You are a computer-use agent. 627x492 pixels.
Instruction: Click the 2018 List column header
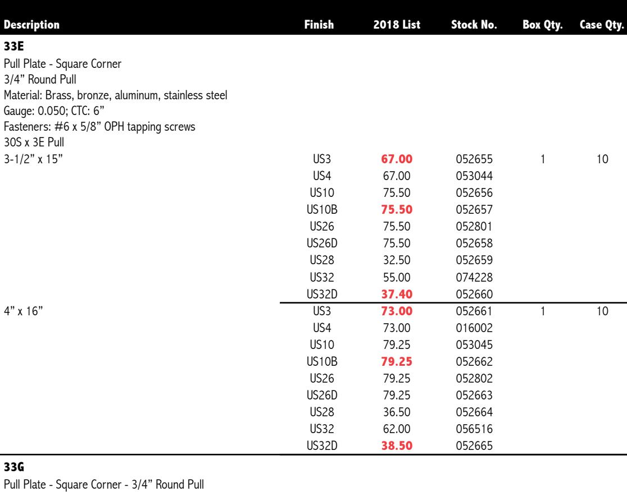tap(397, 25)
